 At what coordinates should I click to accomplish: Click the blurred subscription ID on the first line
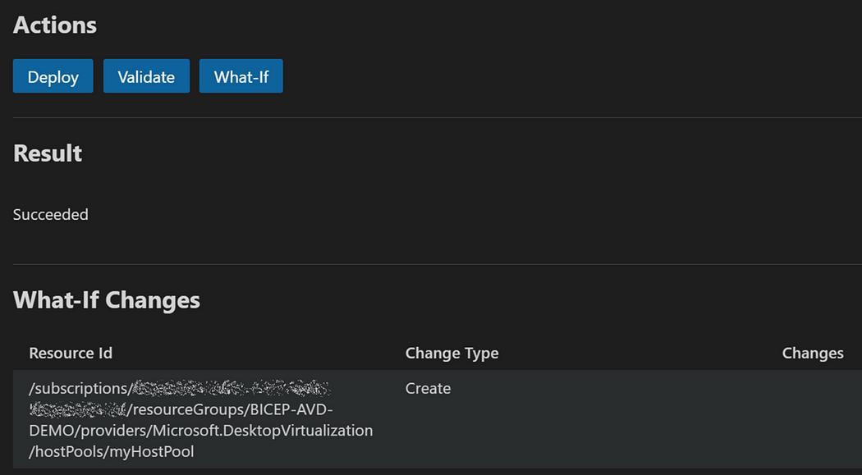pos(231,388)
